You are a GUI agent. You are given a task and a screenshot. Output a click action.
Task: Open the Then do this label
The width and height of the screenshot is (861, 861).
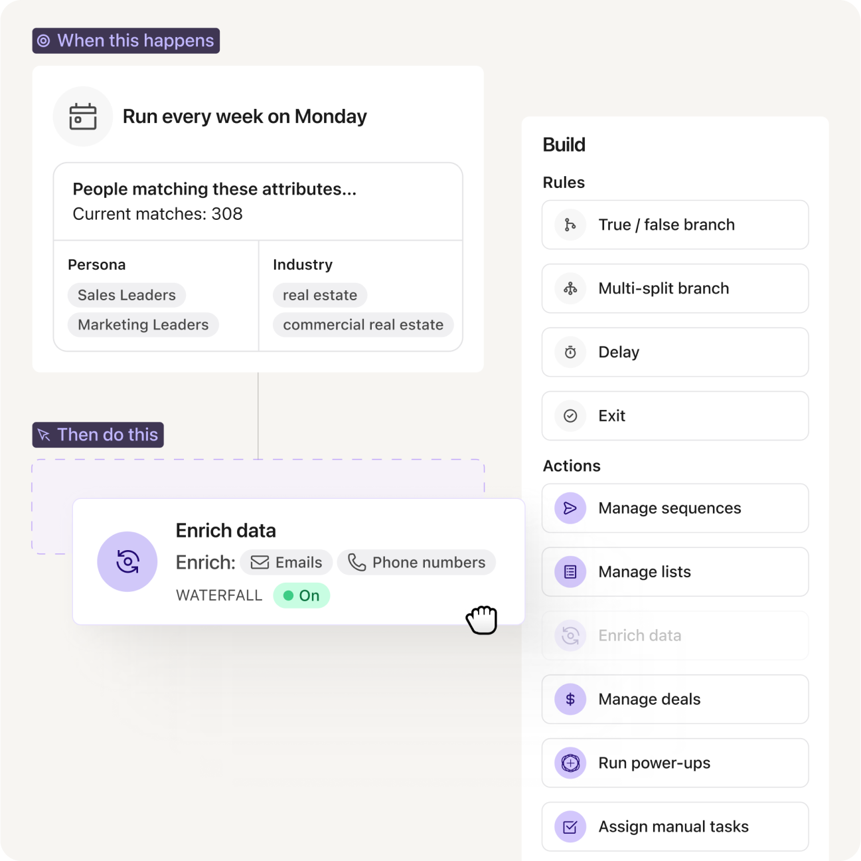pyautogui.click(x=98, y=434)
